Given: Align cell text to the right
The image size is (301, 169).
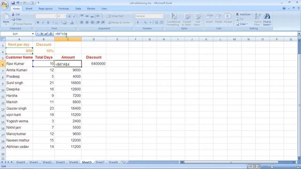Looking at the screenshot, I should pyautogui.click(x=92, y=23).
